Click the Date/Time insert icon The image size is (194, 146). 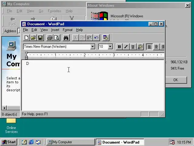click(106, 38)
